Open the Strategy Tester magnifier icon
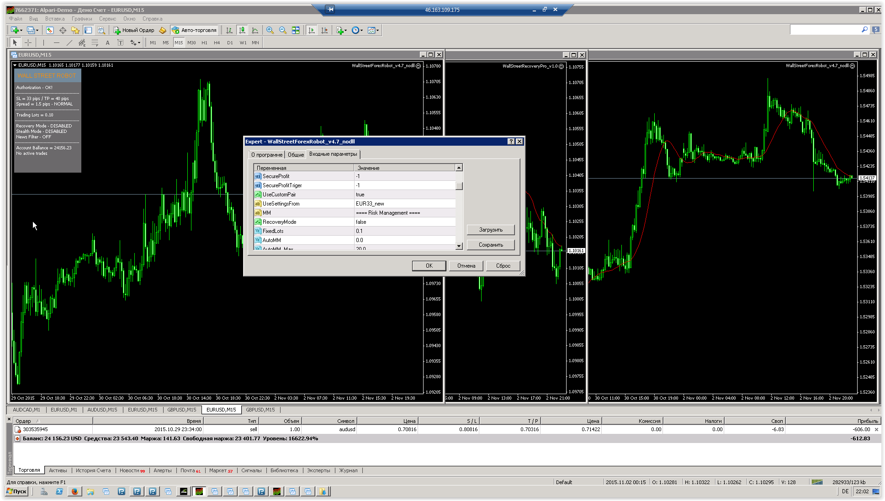 click(101, 30)
